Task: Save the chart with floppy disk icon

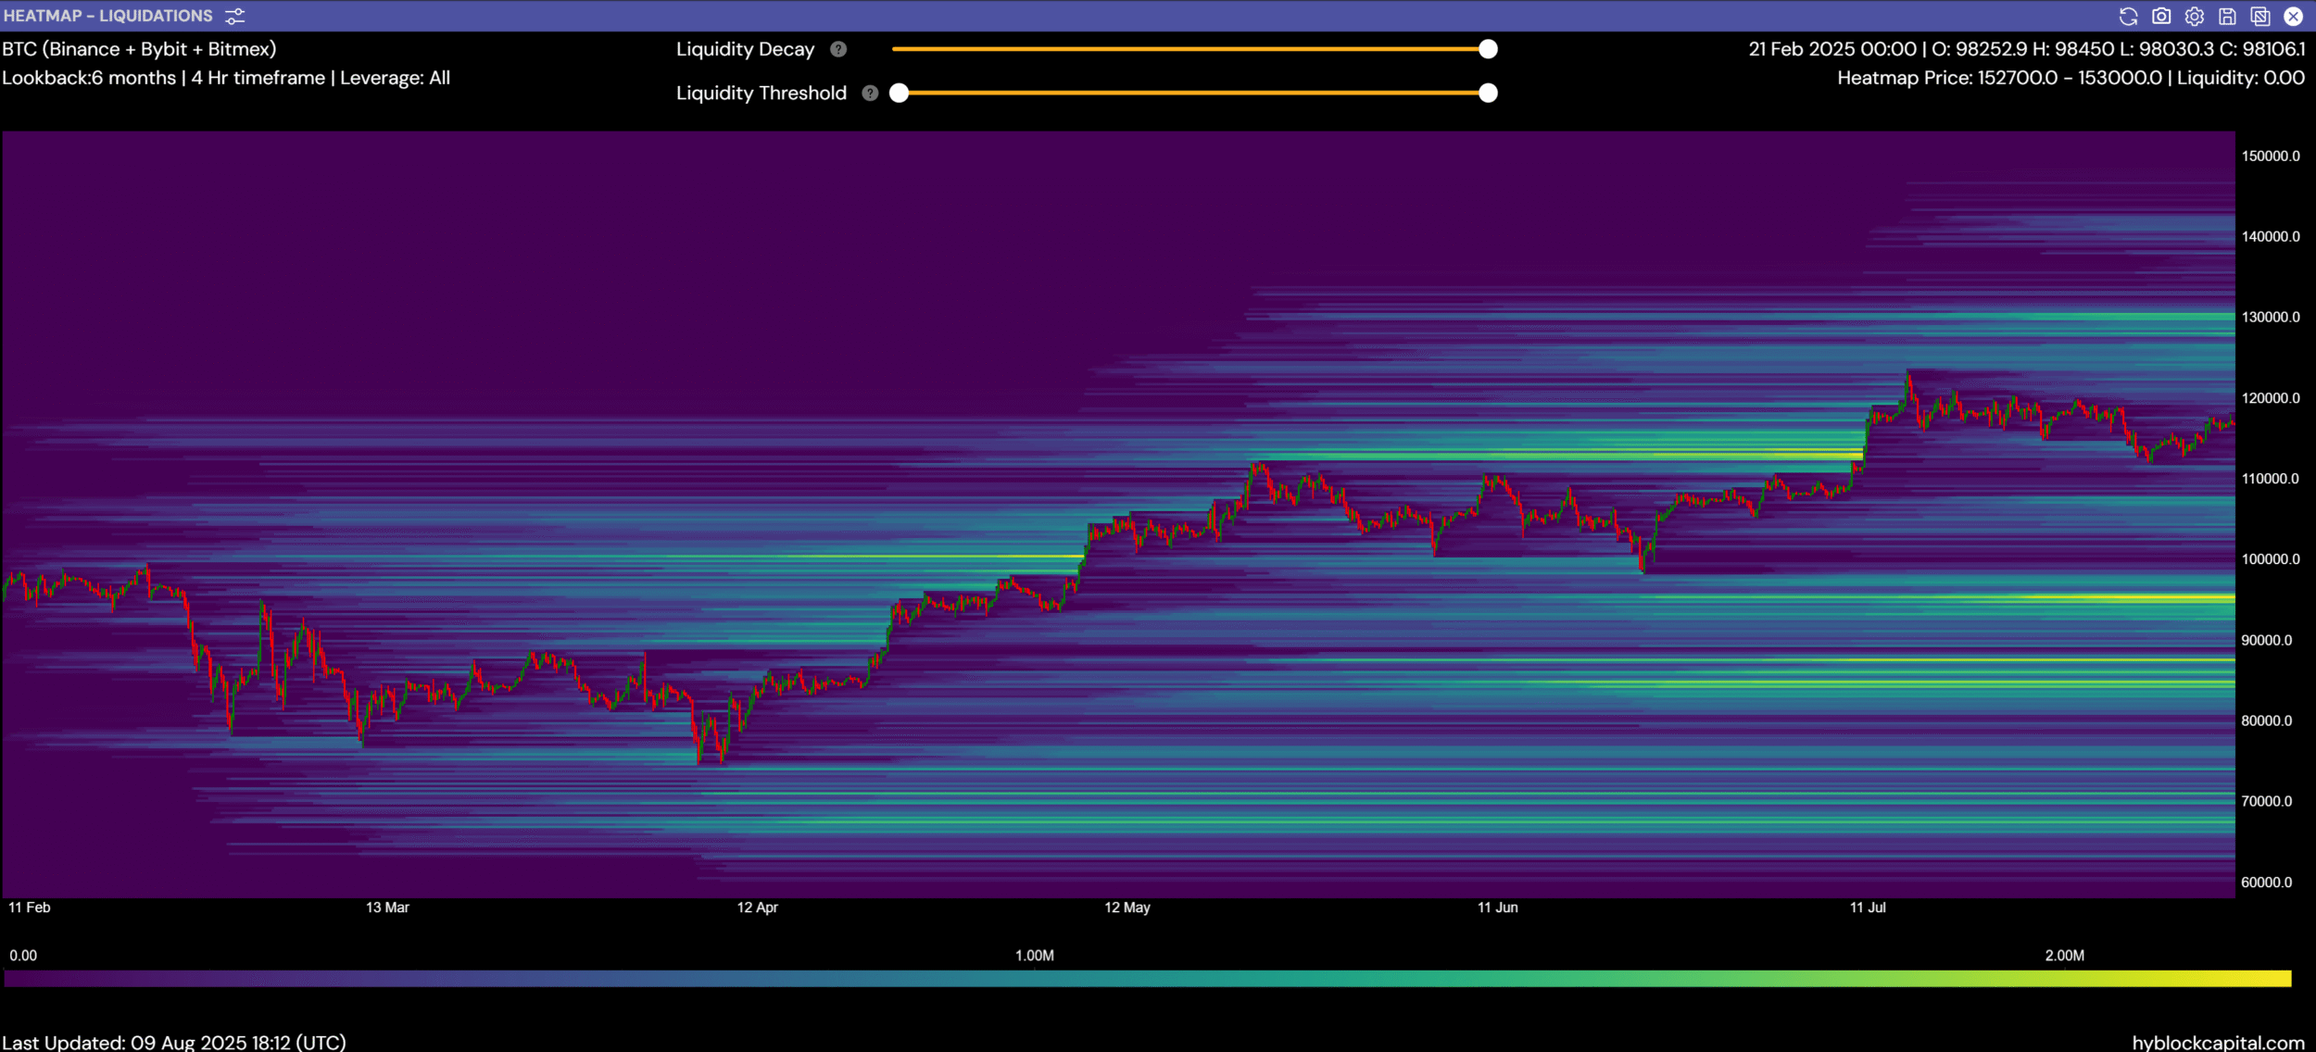Action: [x=2227, y=17]
